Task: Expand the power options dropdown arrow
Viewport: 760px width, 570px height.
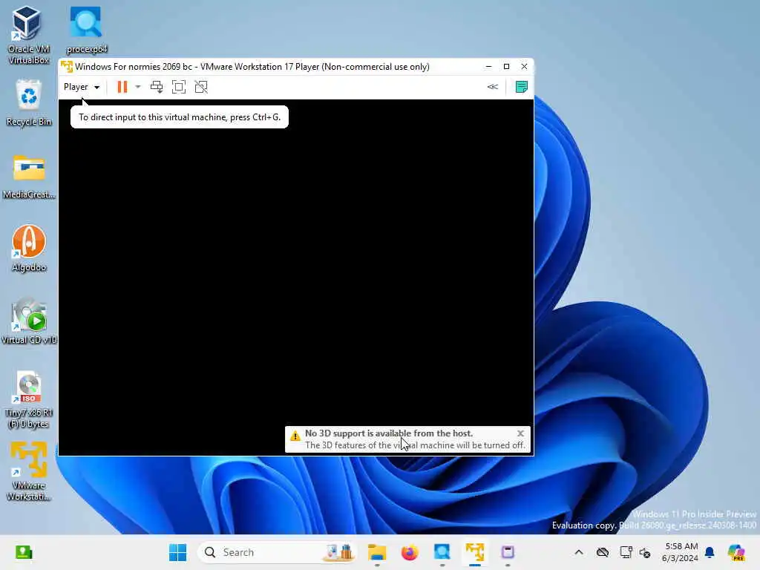Action: click(x=138, y=87)
